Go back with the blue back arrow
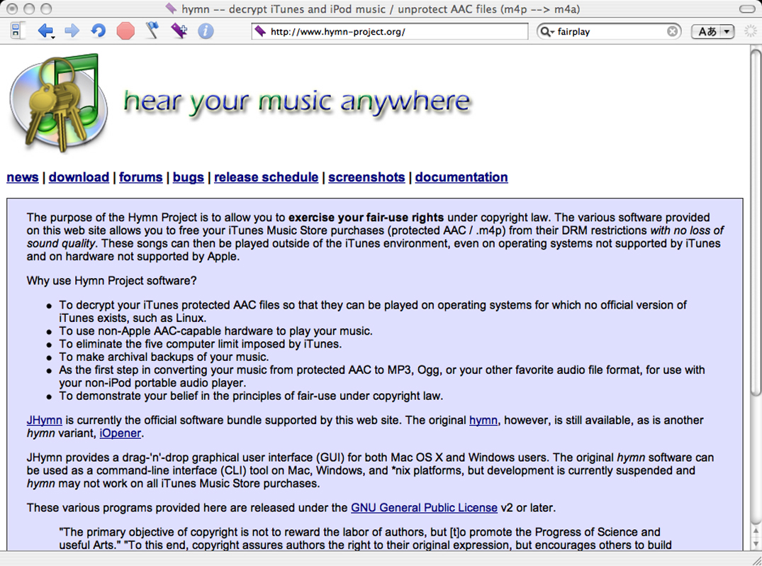Viewport: 762px width, 566px height. [45, 31]
